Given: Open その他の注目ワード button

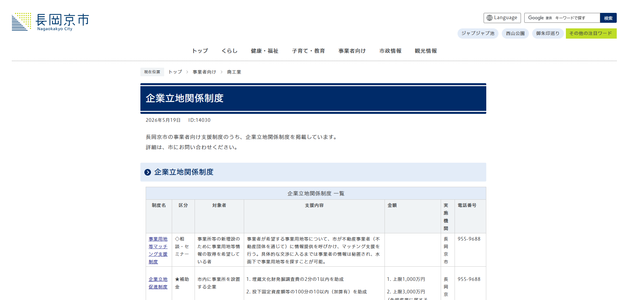Looking at the screenshot, I should (591, 33).
